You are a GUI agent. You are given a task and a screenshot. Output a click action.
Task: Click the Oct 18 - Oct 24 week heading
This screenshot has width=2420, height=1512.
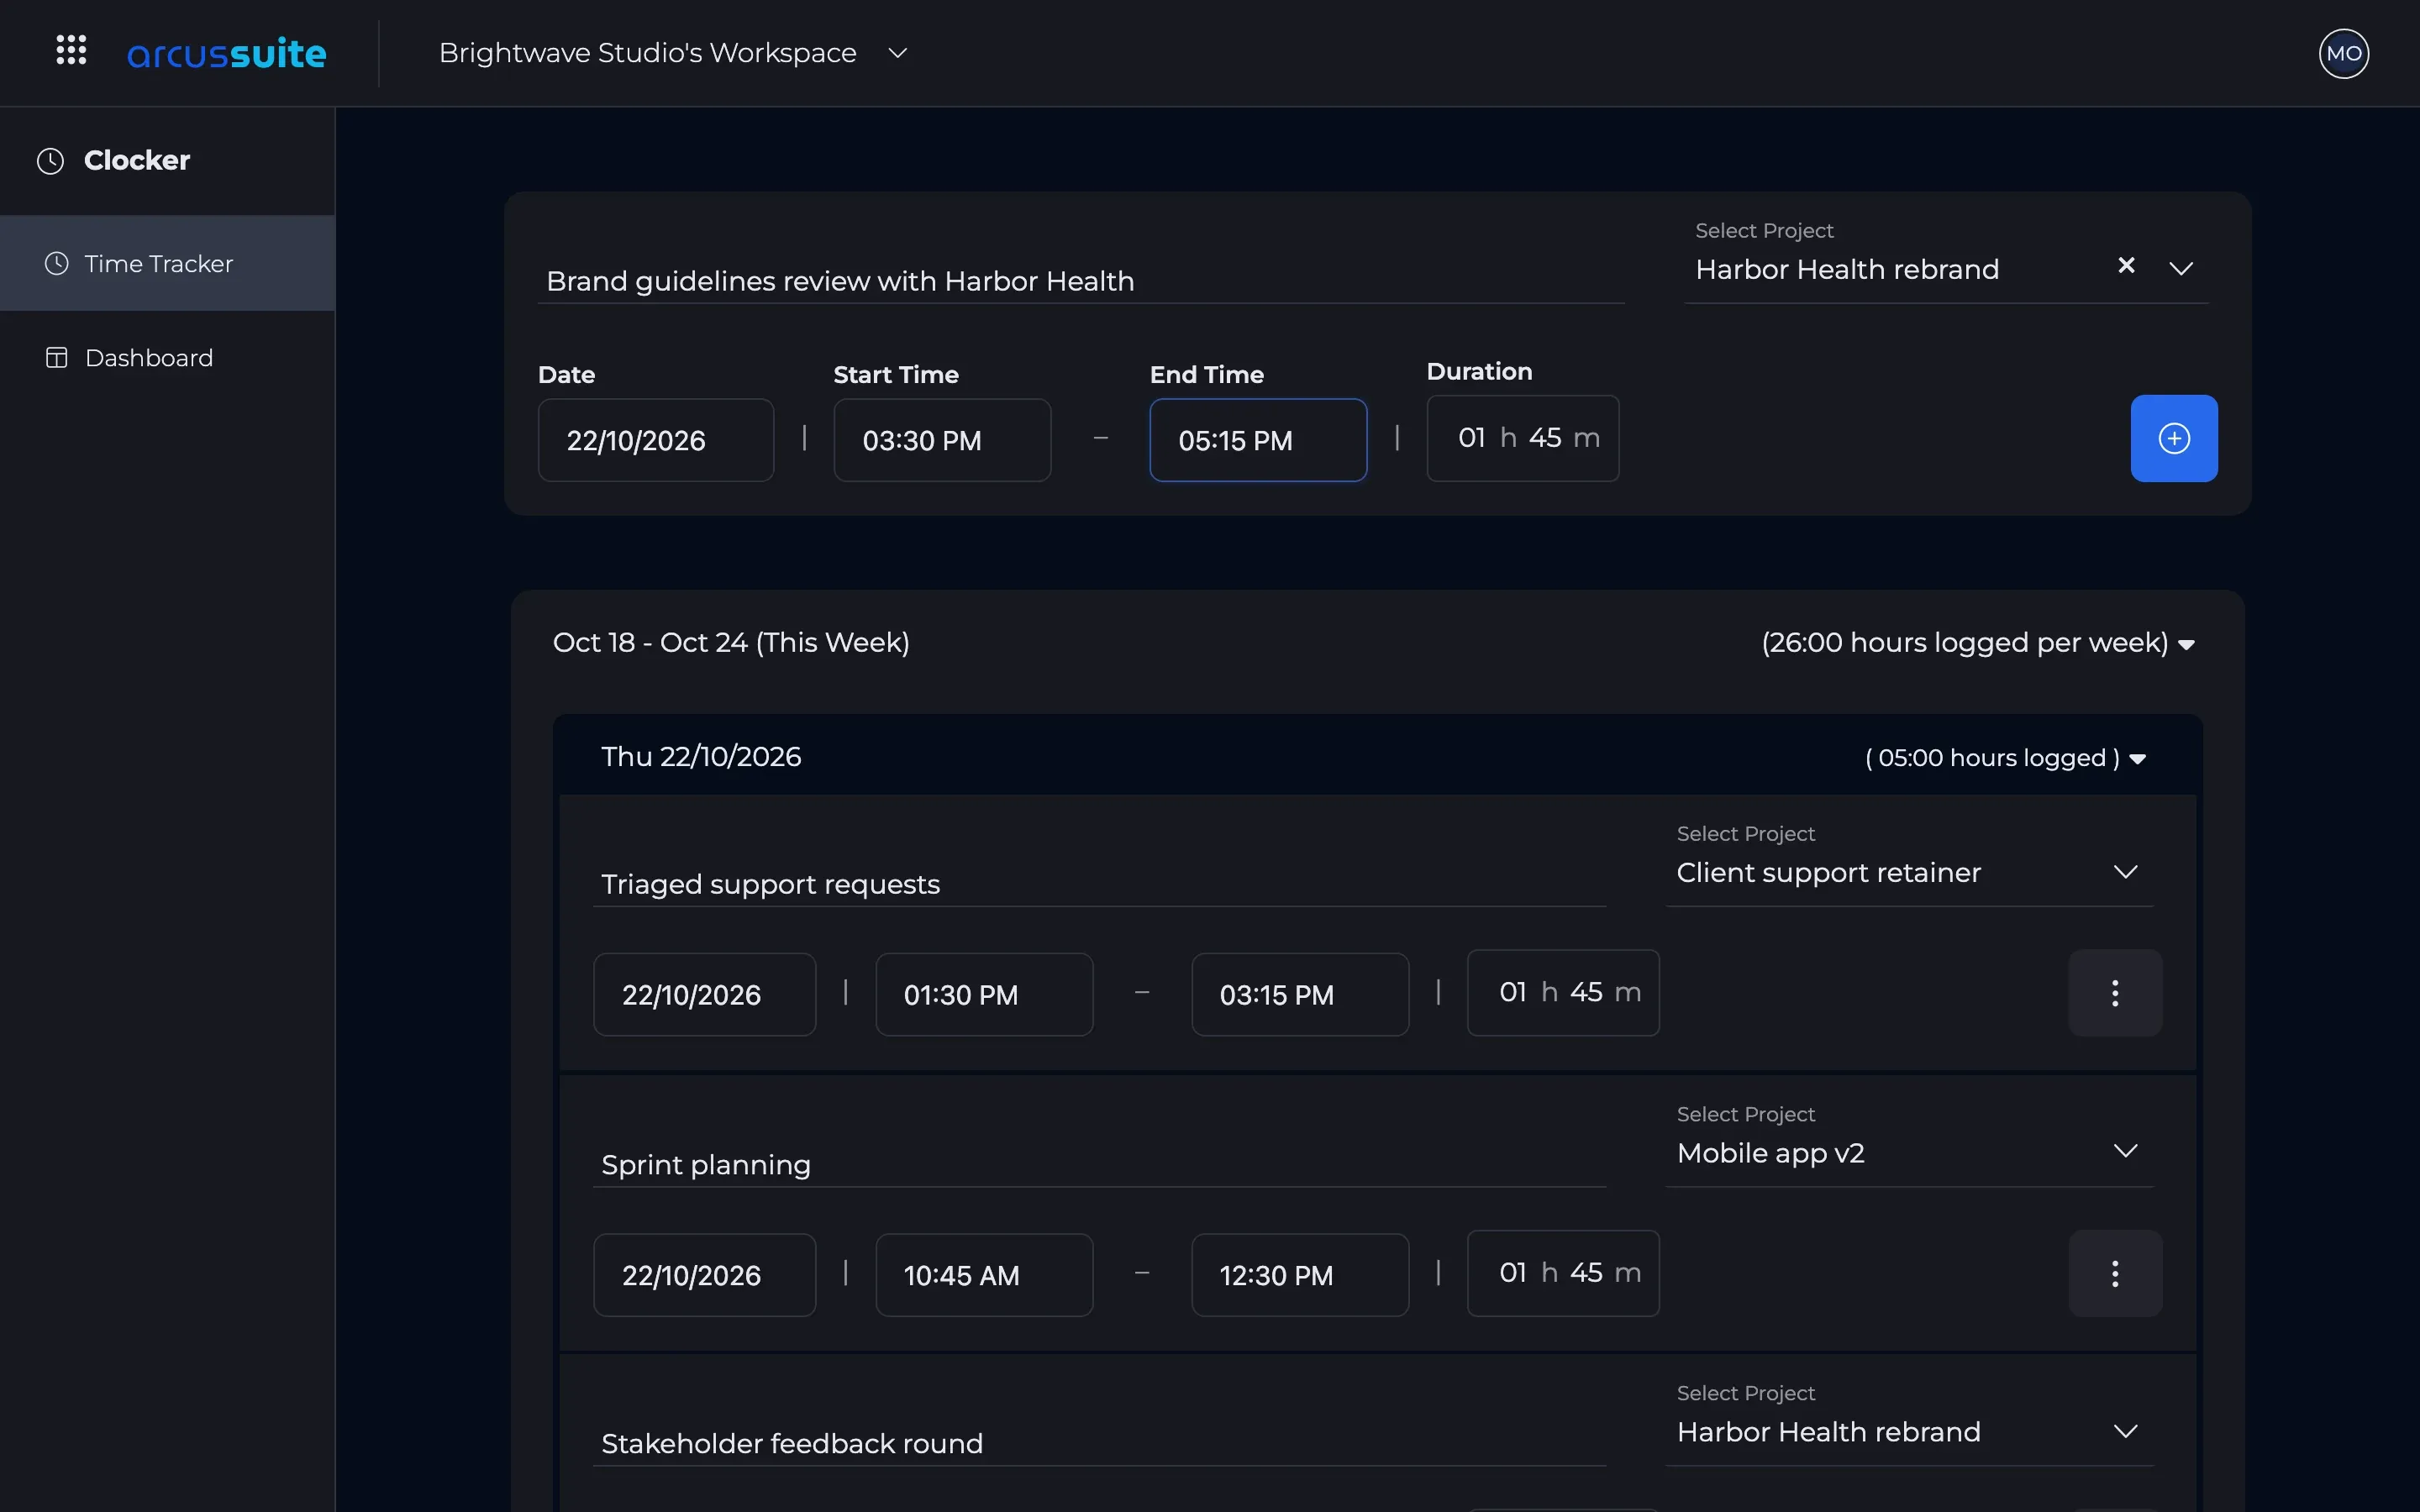pos(731,642)
